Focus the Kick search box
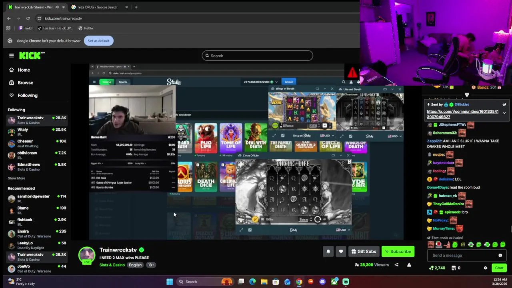This screenshot has width=512, height=288. tap(257, 56)
